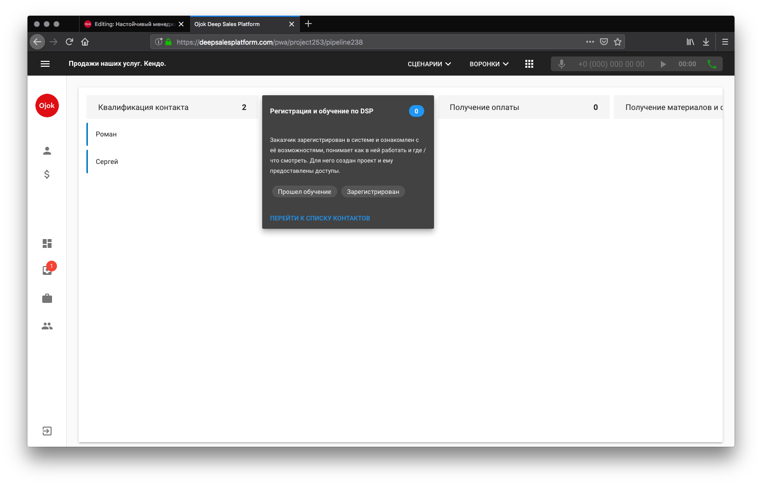762x486 pixels.
Task: Expand the СЦЕНАРИИ dropdown
Action: pos(429,64)
